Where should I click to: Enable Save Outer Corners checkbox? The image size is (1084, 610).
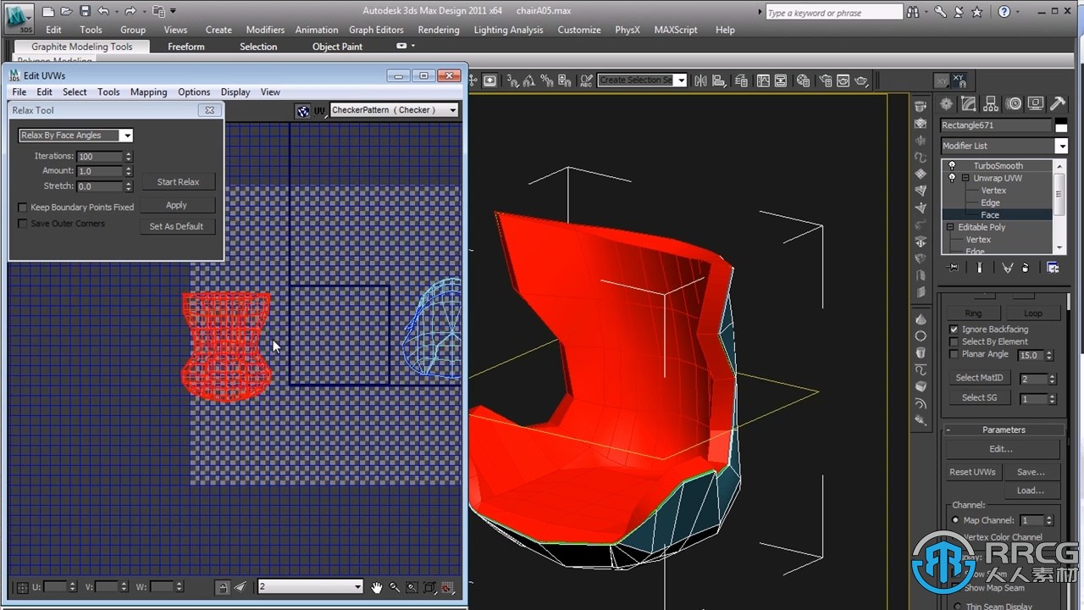[x=23, y=224]
